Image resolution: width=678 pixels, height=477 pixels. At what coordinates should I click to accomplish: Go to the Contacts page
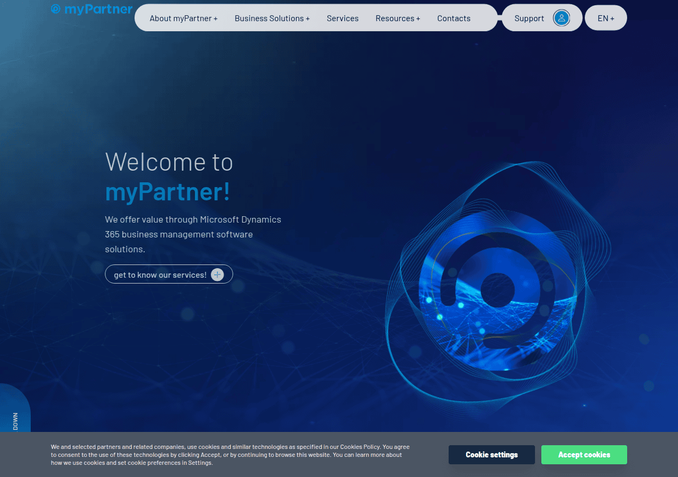pyautogui.click(x=454, y=18)
